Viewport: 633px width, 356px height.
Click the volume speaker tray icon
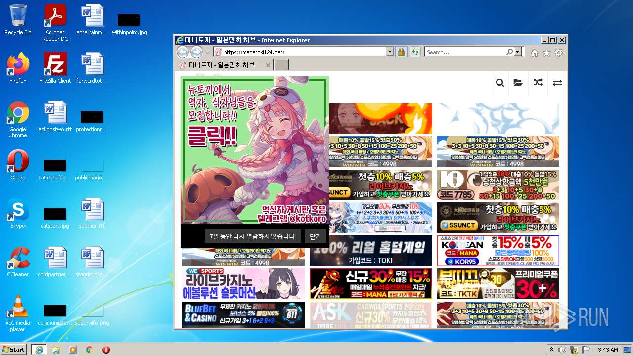[x=562, y=350]
